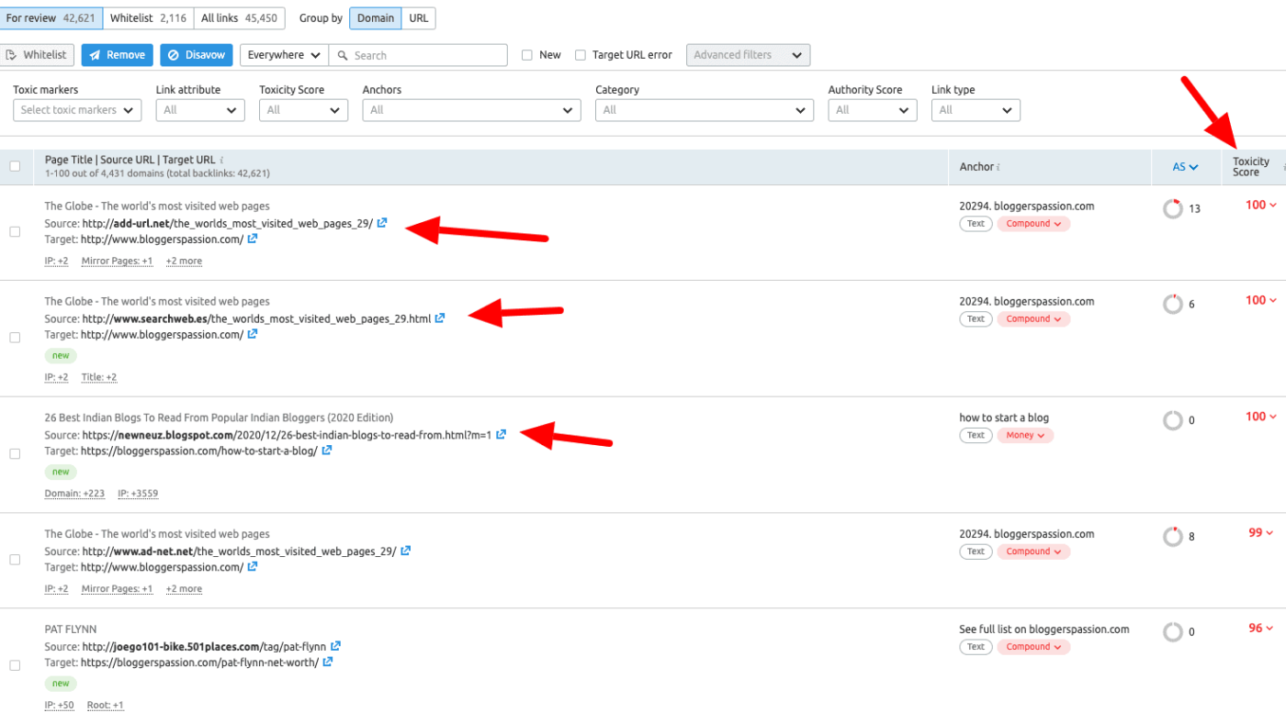
Task: Enable Target URL error checkbox
Action: (581, 55)
